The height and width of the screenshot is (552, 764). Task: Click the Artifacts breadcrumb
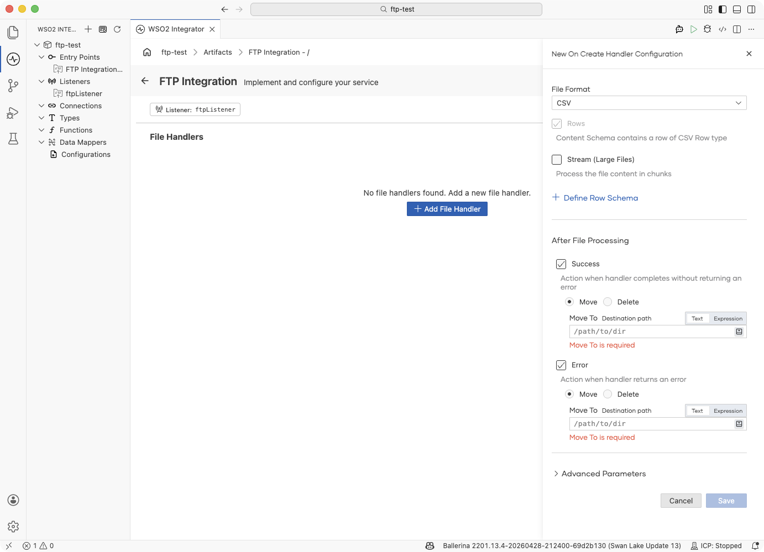pyautogui.click(x=218, y=52)
